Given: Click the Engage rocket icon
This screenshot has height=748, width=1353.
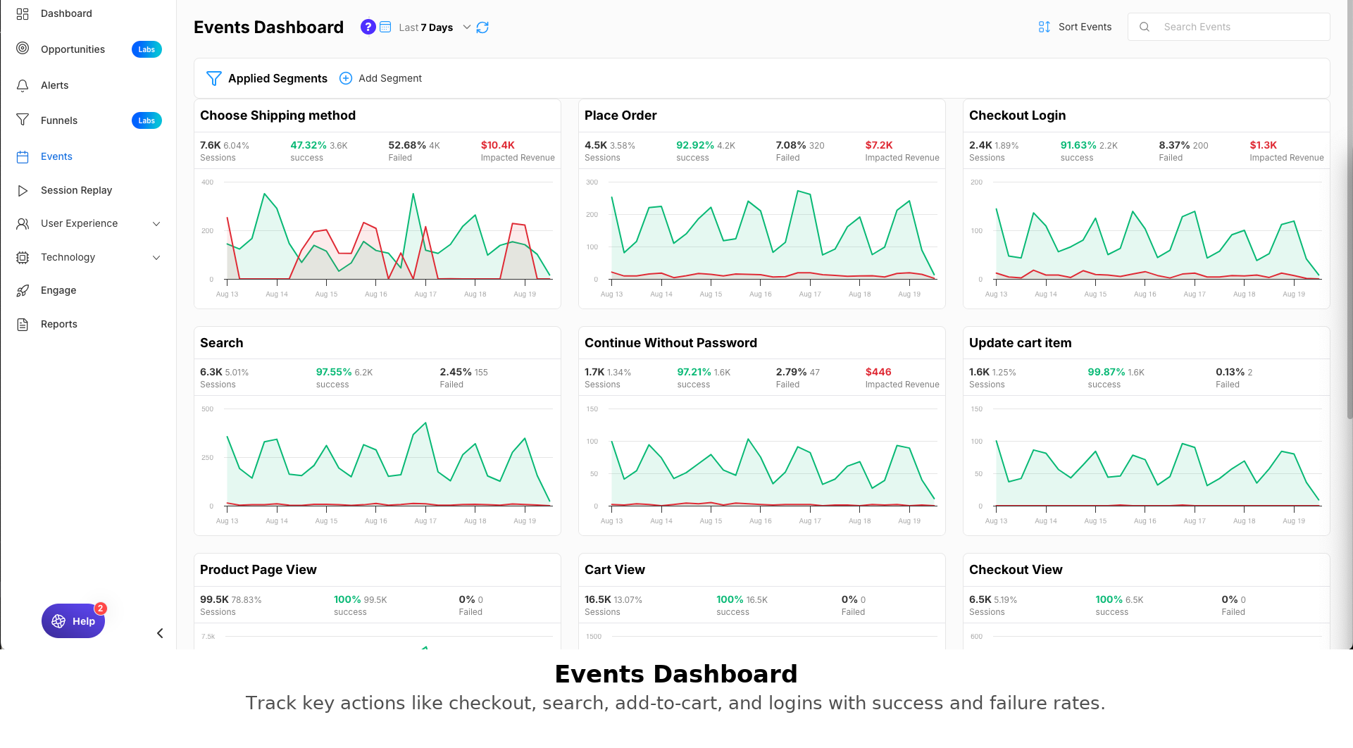Looking at the screenshot, I should pyautogui.click(x=23, y=290).
